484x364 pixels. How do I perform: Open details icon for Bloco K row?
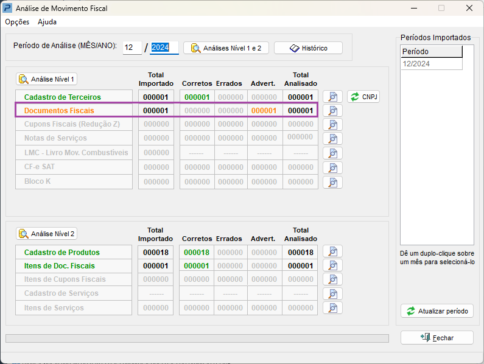coord(332,182)
